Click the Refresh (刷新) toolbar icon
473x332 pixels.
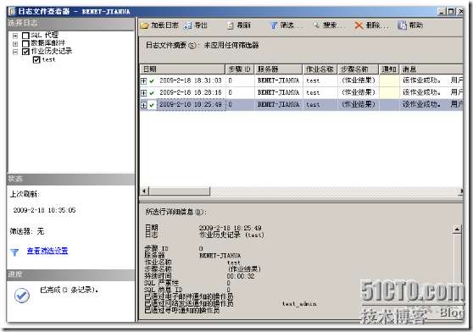tap(231, 25)
